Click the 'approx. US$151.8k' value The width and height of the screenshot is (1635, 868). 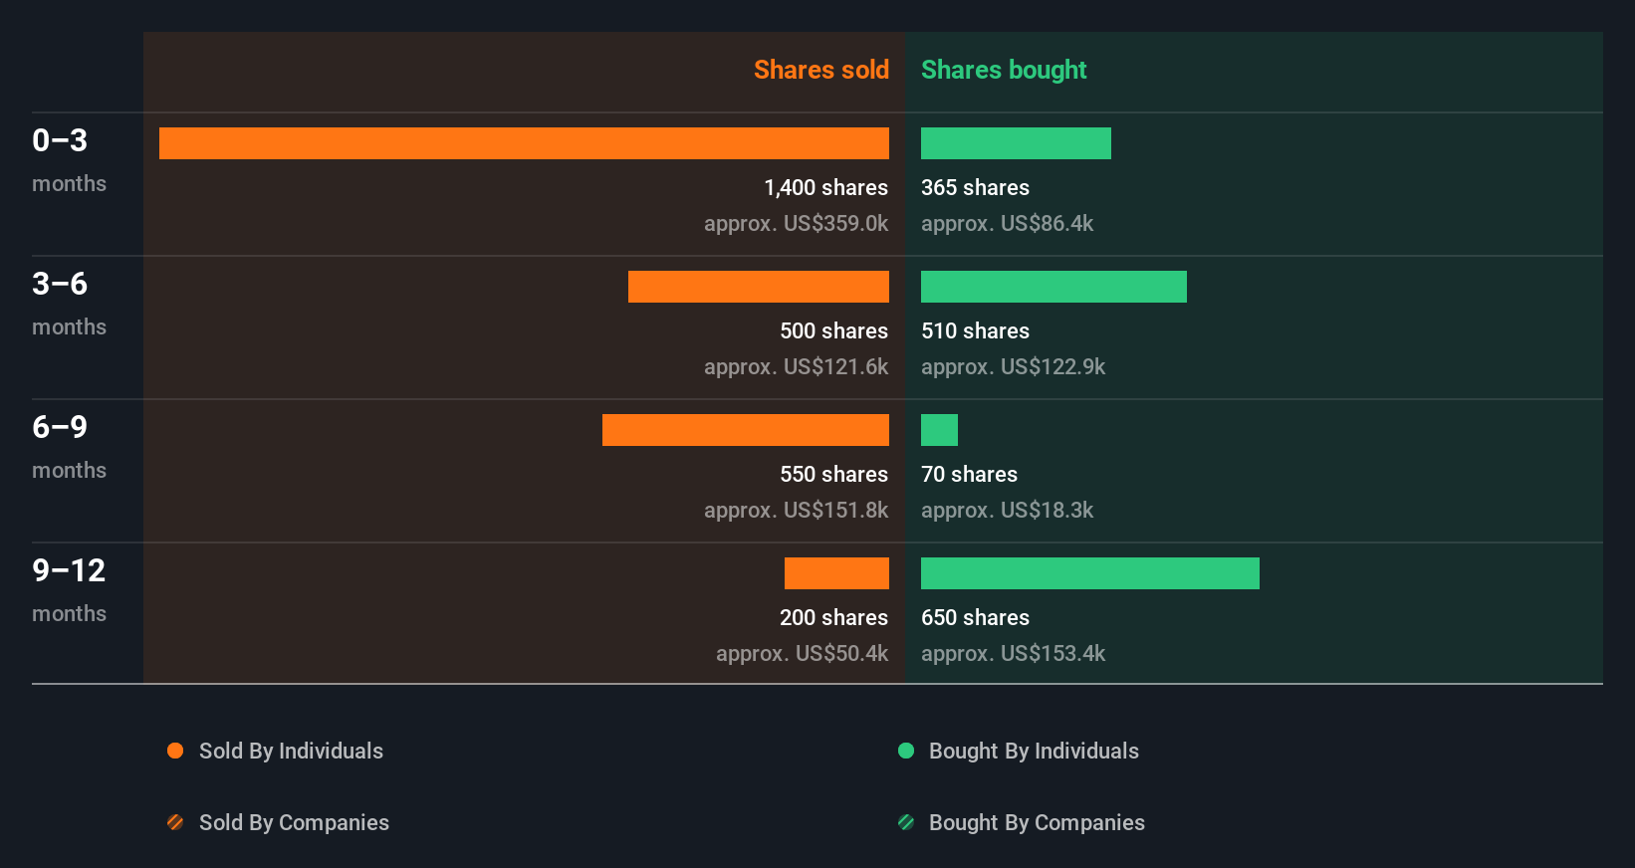click(x=796, y=511)
